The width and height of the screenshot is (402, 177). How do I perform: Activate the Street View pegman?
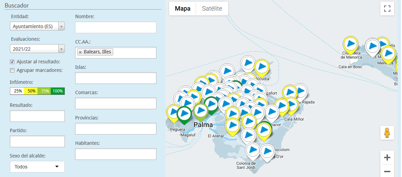387,133
